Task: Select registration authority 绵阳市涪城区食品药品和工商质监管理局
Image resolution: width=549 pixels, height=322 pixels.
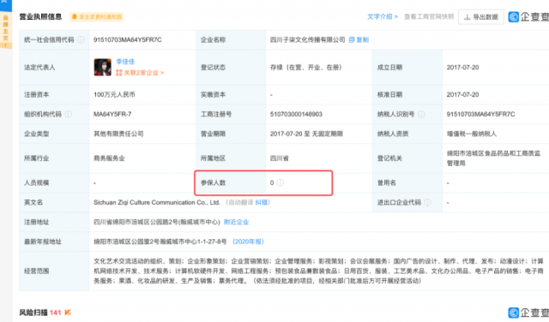Action: click(494, 158)
